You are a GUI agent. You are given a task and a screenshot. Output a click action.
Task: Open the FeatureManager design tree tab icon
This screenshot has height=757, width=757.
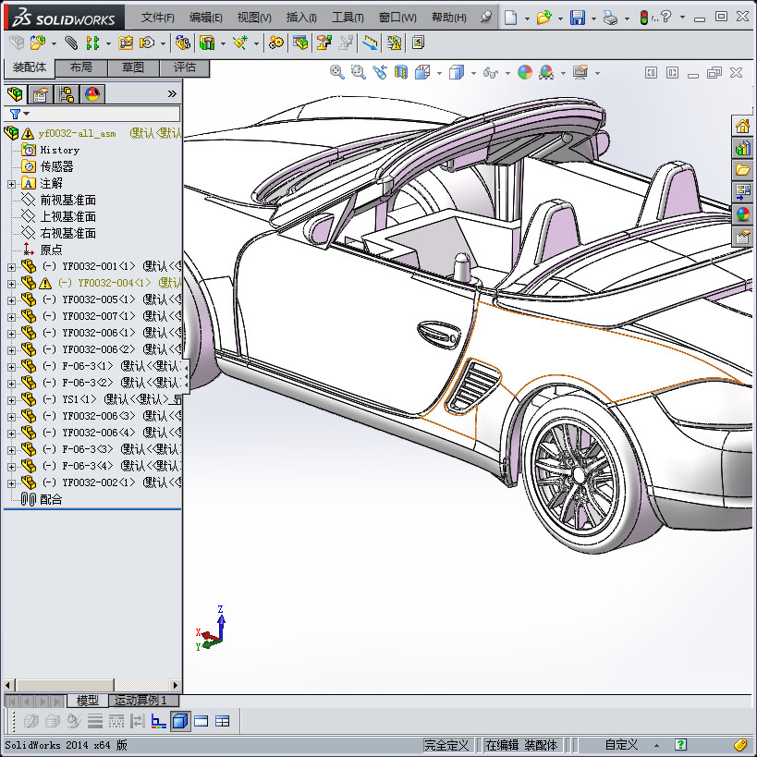click(x=15, y=93)
